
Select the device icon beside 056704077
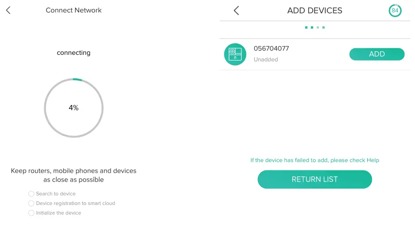coord(235,54)
